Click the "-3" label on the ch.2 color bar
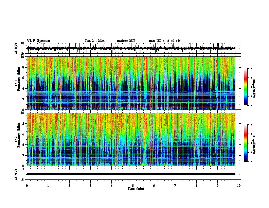This screenshot has height=208, width=269. [x=250, y=125]
